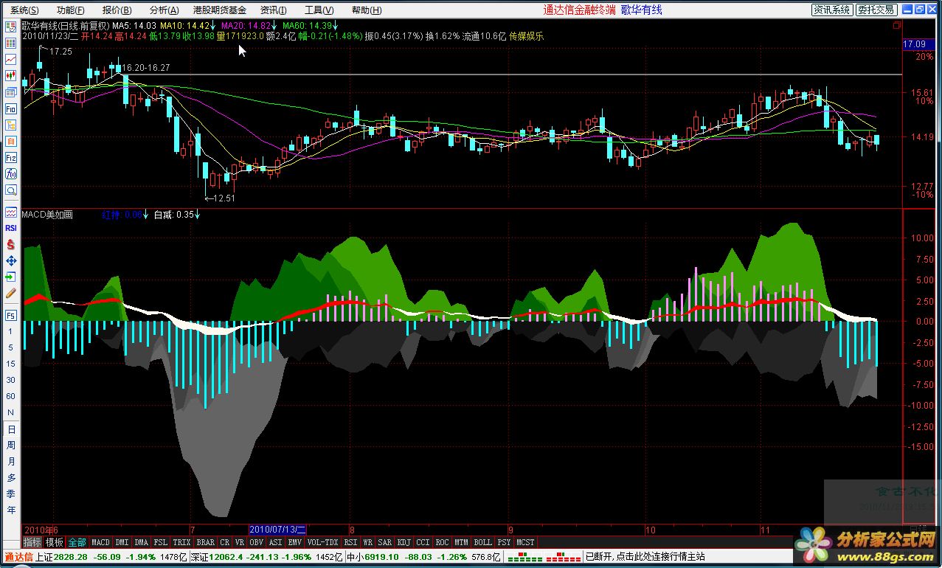Click the FS icon in sidebar
942x568 pixels.
pyautogui.click(x=11, y=316)
